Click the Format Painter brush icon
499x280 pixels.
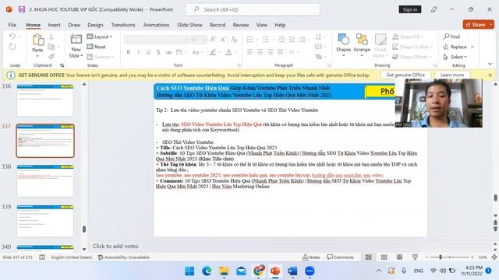[x=51, y=57]
